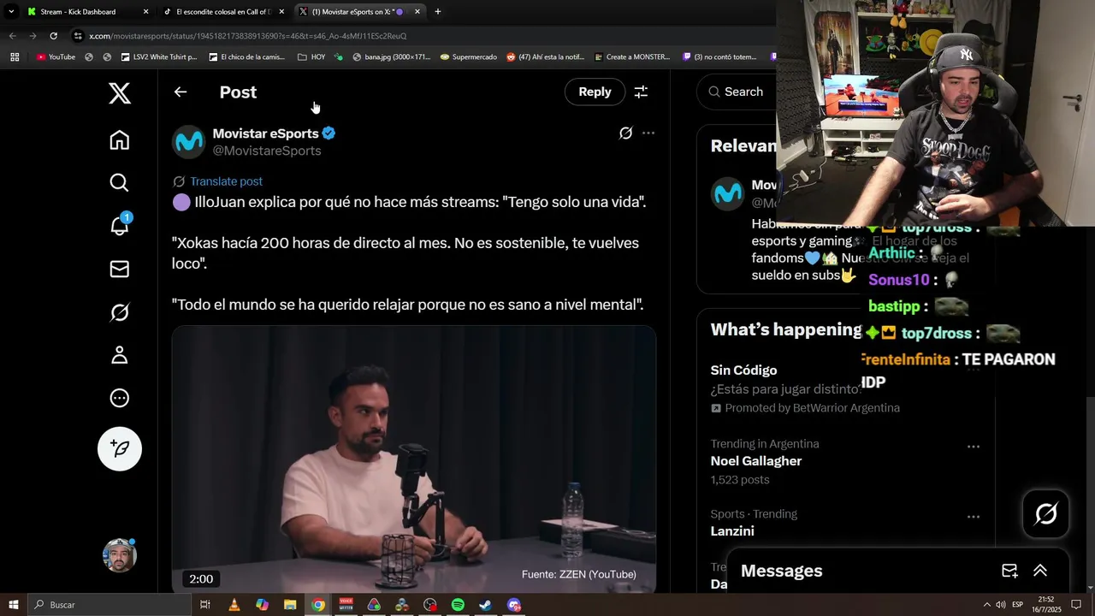Open volume control in system tray
Screen dimensions: 1095x616
(1000, 605)
